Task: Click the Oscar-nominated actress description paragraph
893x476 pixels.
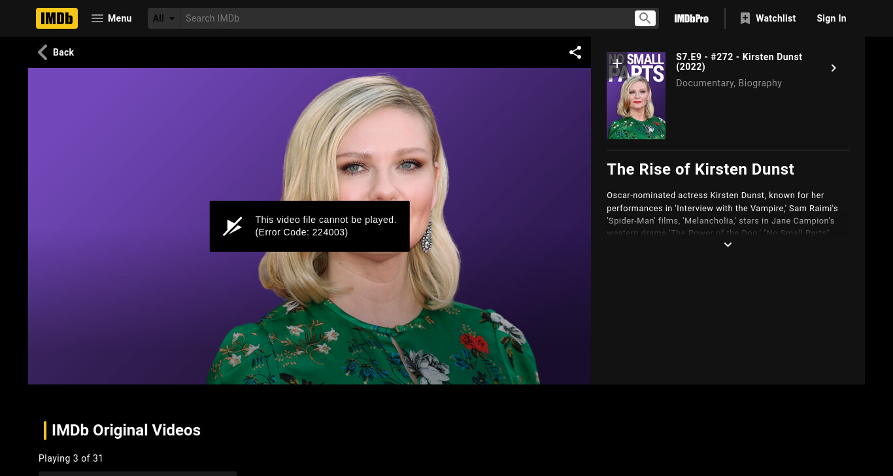Action: [x=728, y=214]
